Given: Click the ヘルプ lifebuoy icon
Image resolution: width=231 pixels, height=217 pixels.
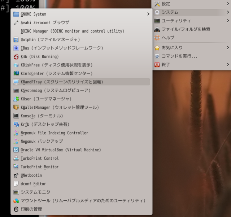Looking at the screenshot, I should [157, 38].
